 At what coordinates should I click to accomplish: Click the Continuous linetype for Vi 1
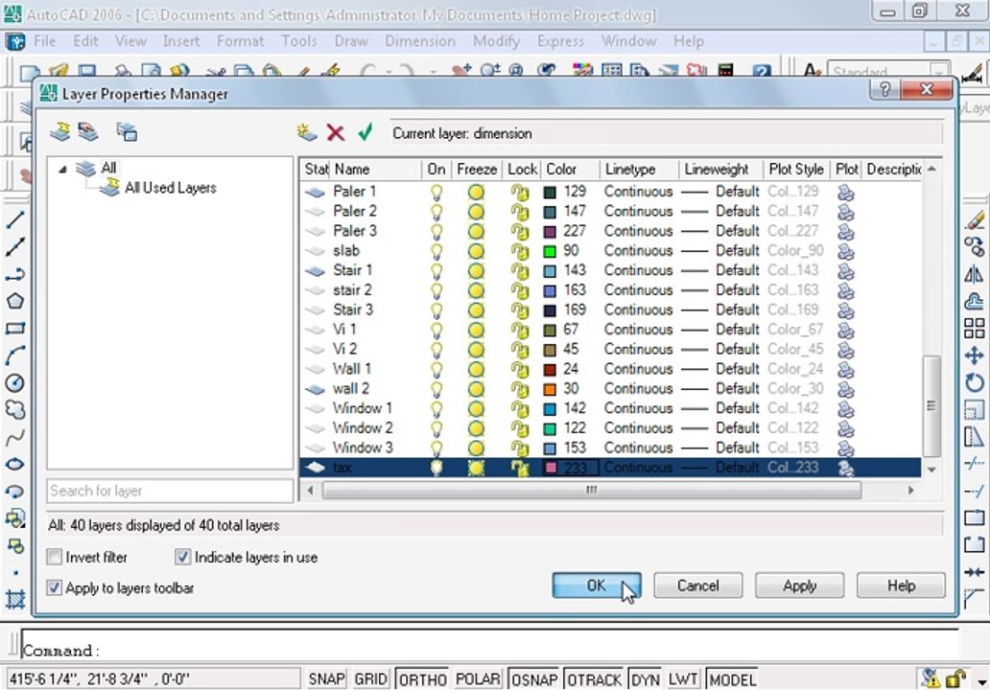pos(638,330)
